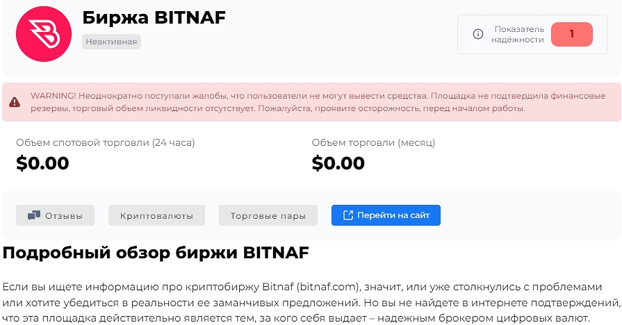Viewport: 622px width, 325px height.
Task: Open the Торговые пары section
Action: [x=268, y=215]
